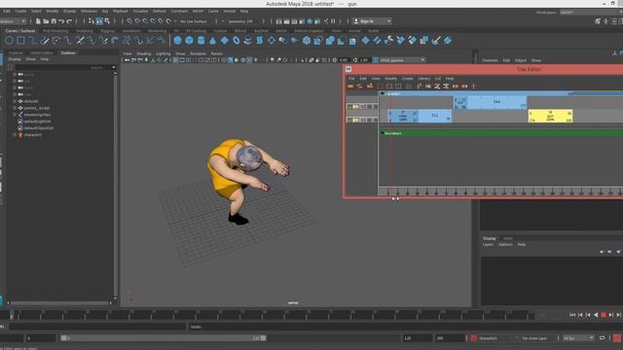Create a polygon cylinder from shelf

pyautogui.click(x=202, y=40)
